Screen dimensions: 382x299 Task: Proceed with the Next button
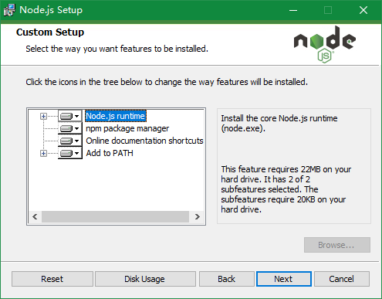point(284,279)
